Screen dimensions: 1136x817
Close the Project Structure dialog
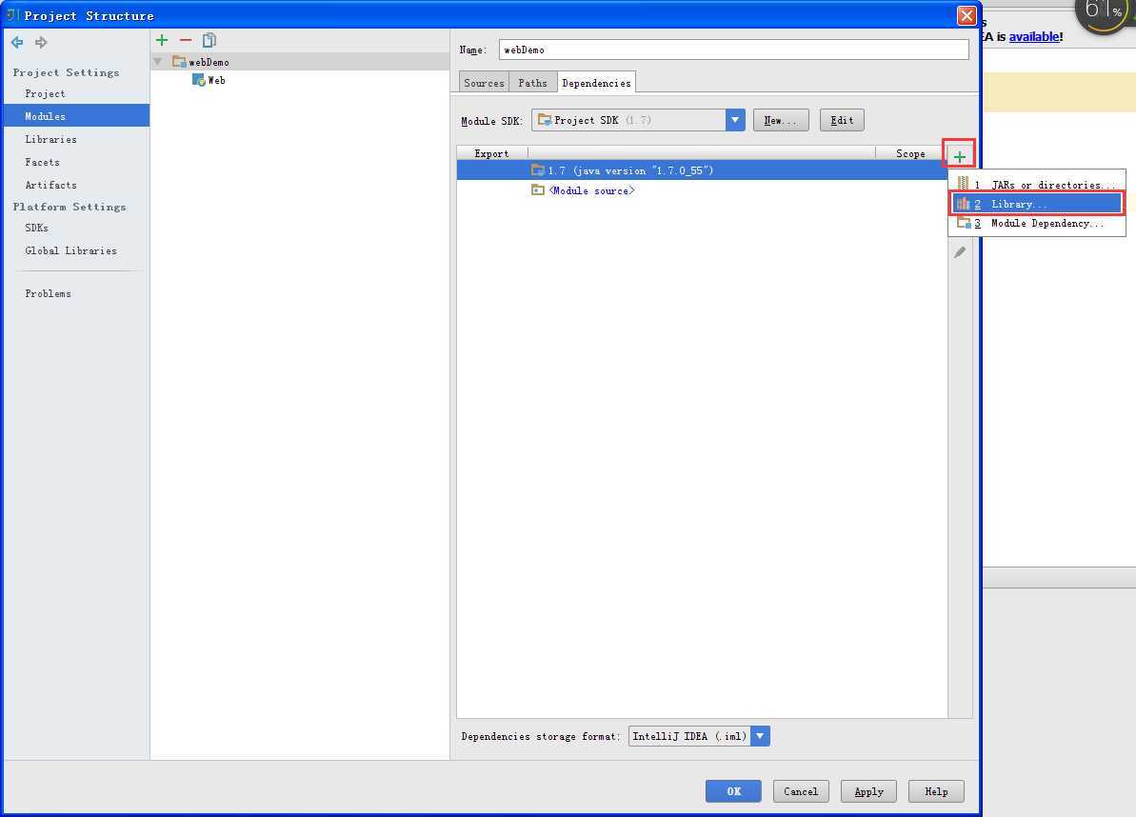[x=967, y=15]
